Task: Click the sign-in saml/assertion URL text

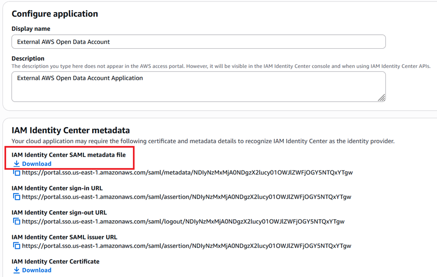Action: point(186,197)
